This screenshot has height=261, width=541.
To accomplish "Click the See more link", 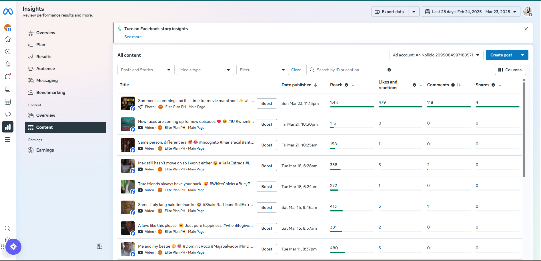I will click(x=133, y=37).
